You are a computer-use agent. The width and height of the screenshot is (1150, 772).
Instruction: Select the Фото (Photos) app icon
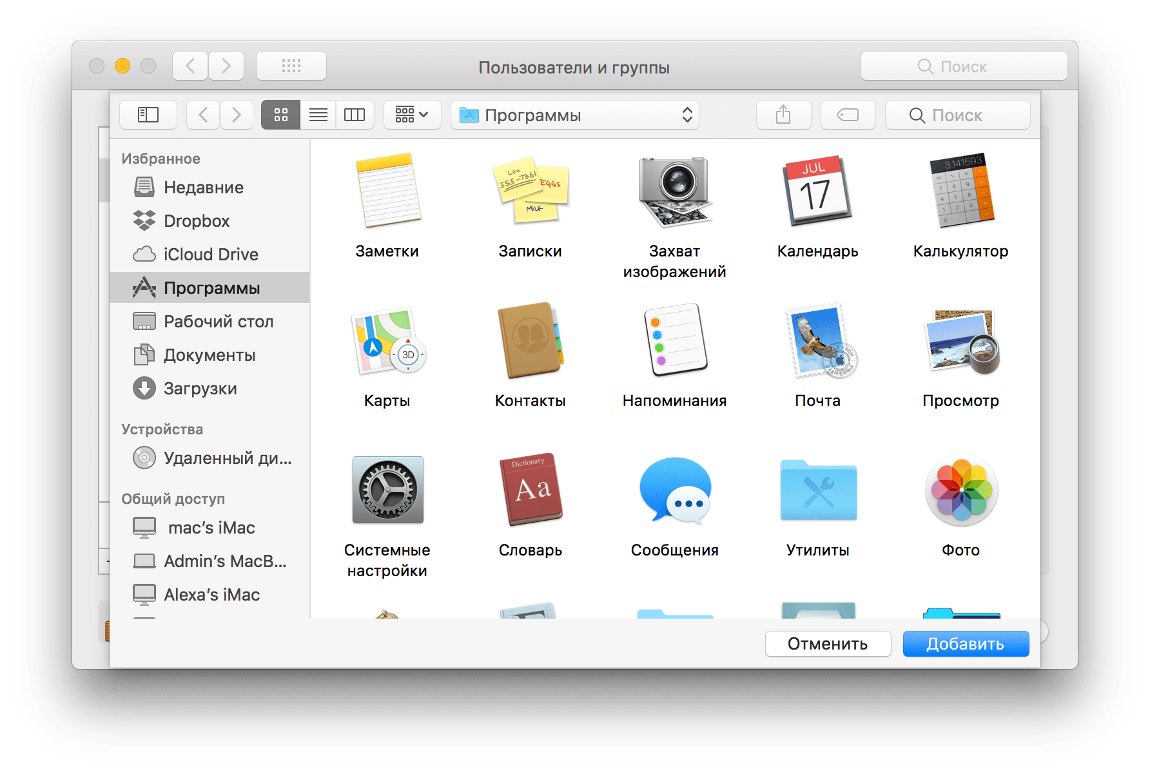pos(961,490)
